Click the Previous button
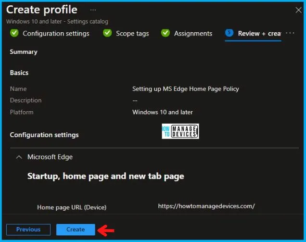Screen dimensions: 306x242 point(28,229)
